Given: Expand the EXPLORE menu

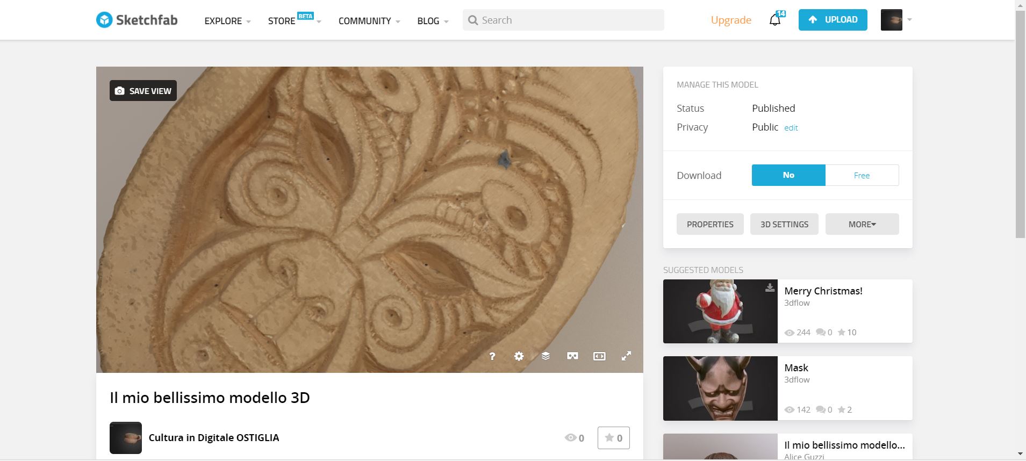Looking at the screenshot, I should (227, 21).
